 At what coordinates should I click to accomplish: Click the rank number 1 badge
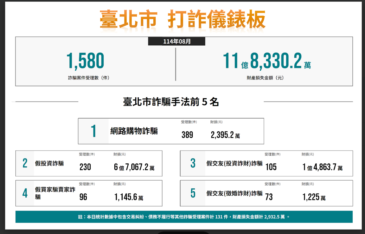pos(93,131)
